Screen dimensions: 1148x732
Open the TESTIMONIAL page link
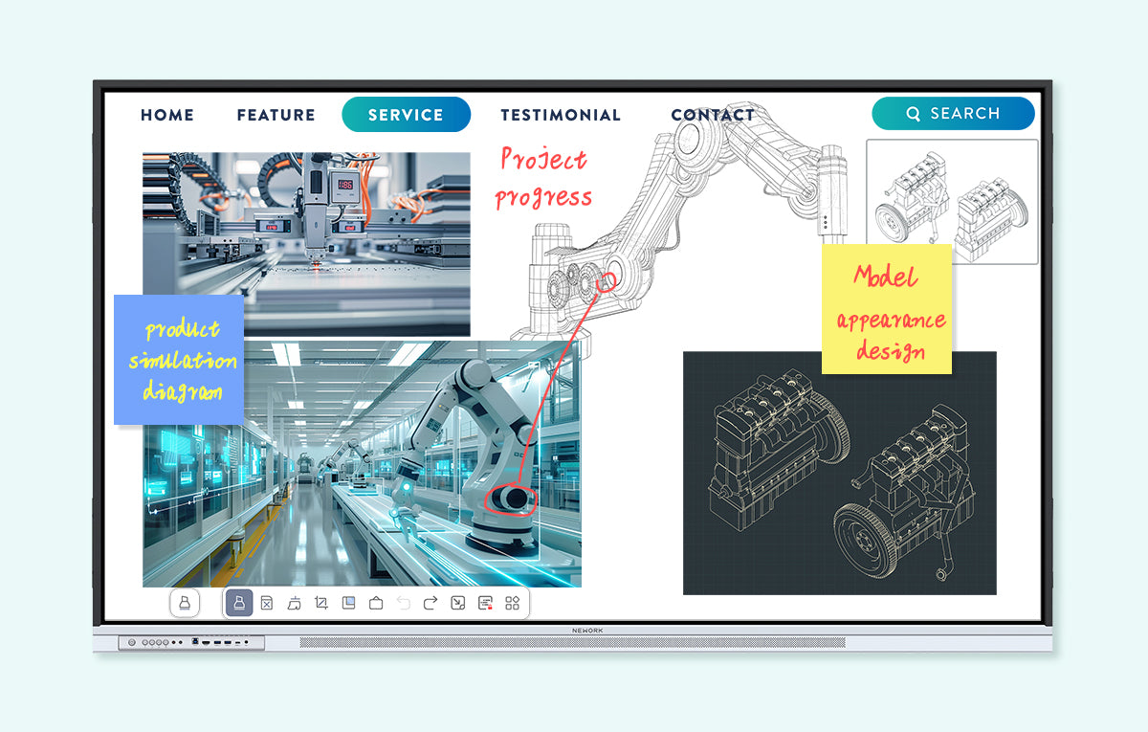[561, 115]
